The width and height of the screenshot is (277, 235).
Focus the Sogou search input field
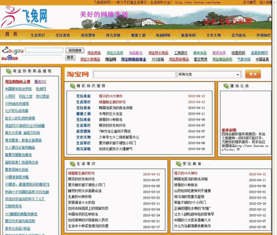pyautogui.click(x=44, y=50)
